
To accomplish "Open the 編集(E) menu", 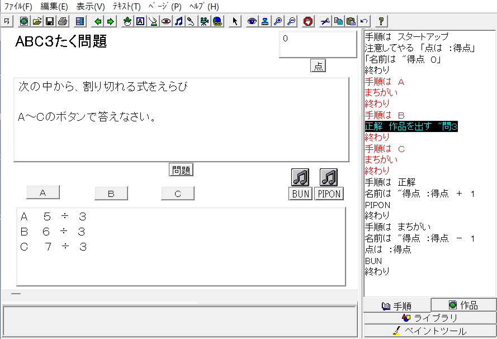I will tap(54, 6).
